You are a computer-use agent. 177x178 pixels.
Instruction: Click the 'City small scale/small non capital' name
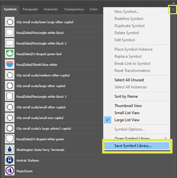40,118
